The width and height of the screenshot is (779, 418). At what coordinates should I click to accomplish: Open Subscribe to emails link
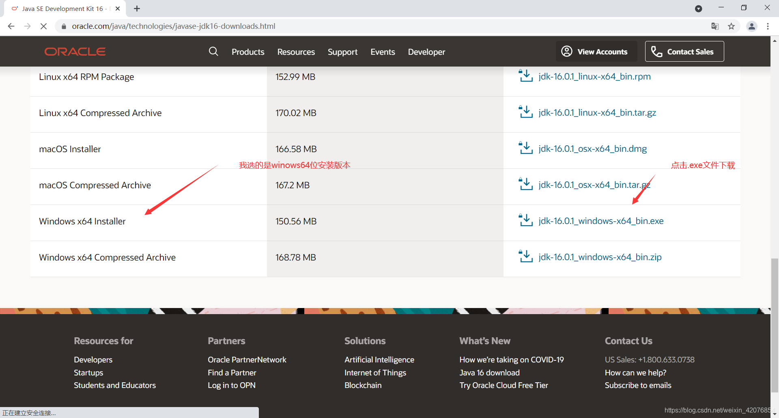coord(638,385)
